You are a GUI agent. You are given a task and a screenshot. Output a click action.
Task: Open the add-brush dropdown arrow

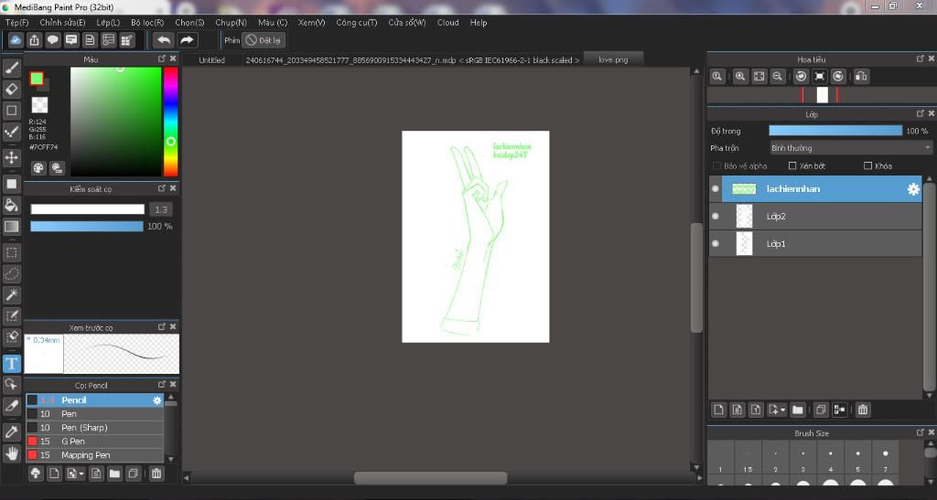pos(81,474)
